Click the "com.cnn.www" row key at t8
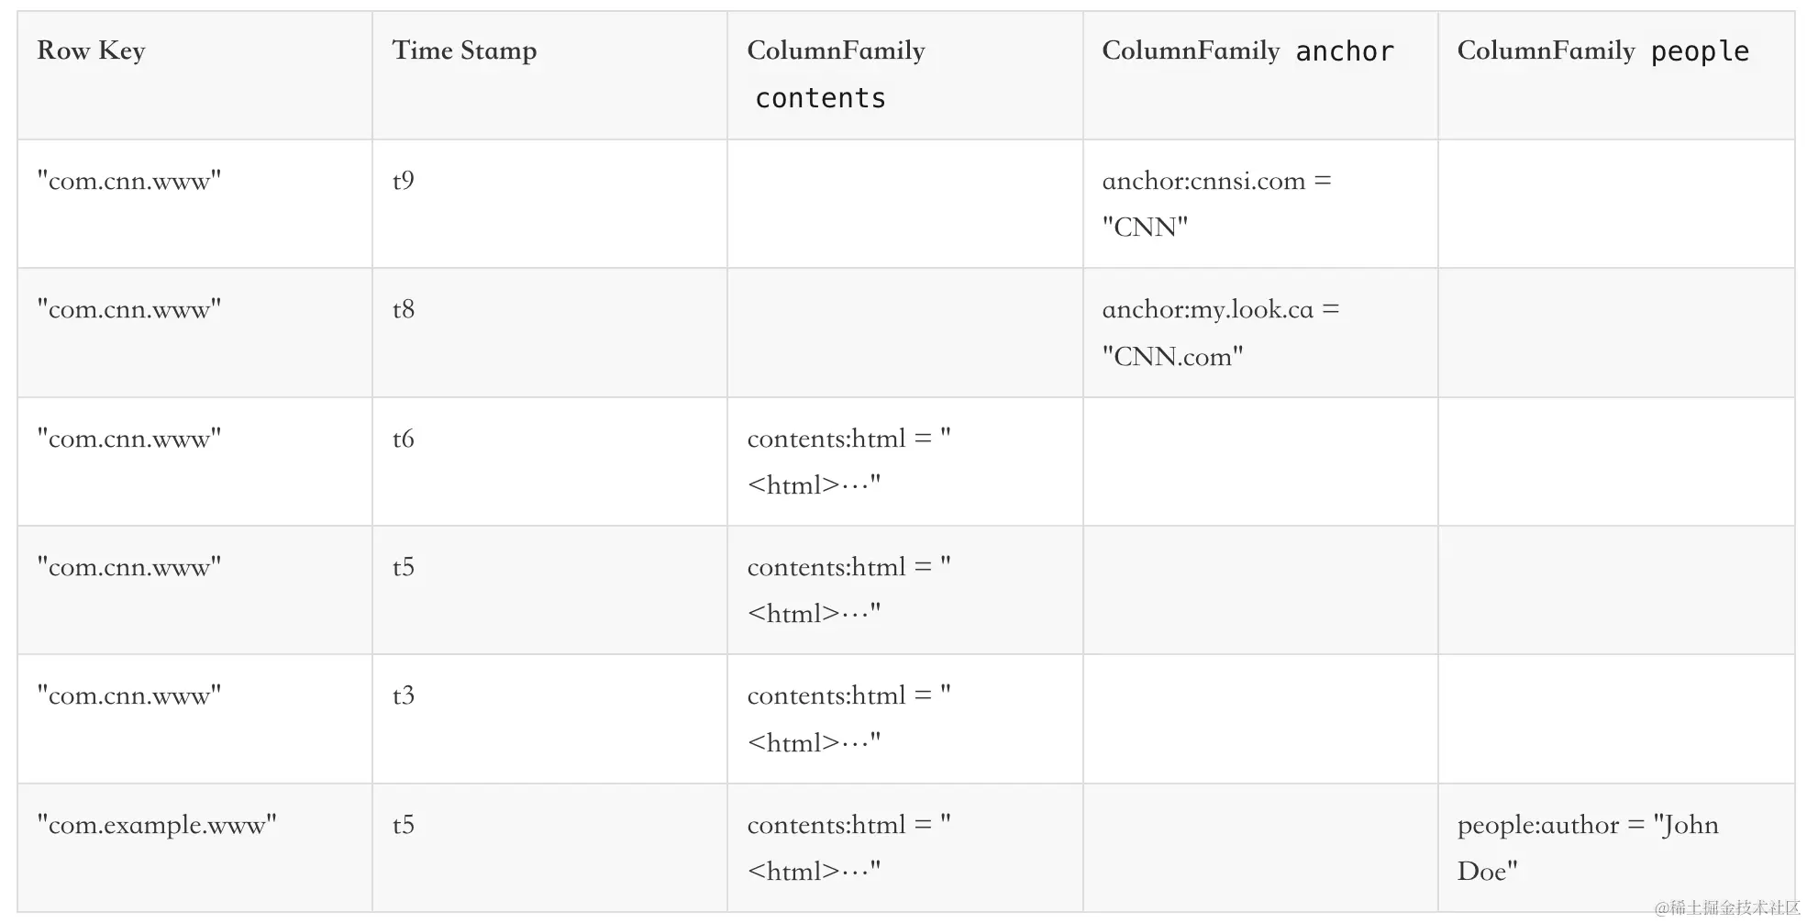 [129, 310]
